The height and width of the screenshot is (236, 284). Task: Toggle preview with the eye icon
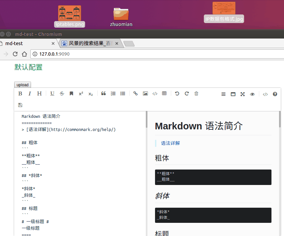[x=252, y=94]
